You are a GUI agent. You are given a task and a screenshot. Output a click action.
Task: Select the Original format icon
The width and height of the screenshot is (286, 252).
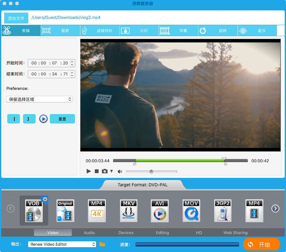[x=65, y=211]
